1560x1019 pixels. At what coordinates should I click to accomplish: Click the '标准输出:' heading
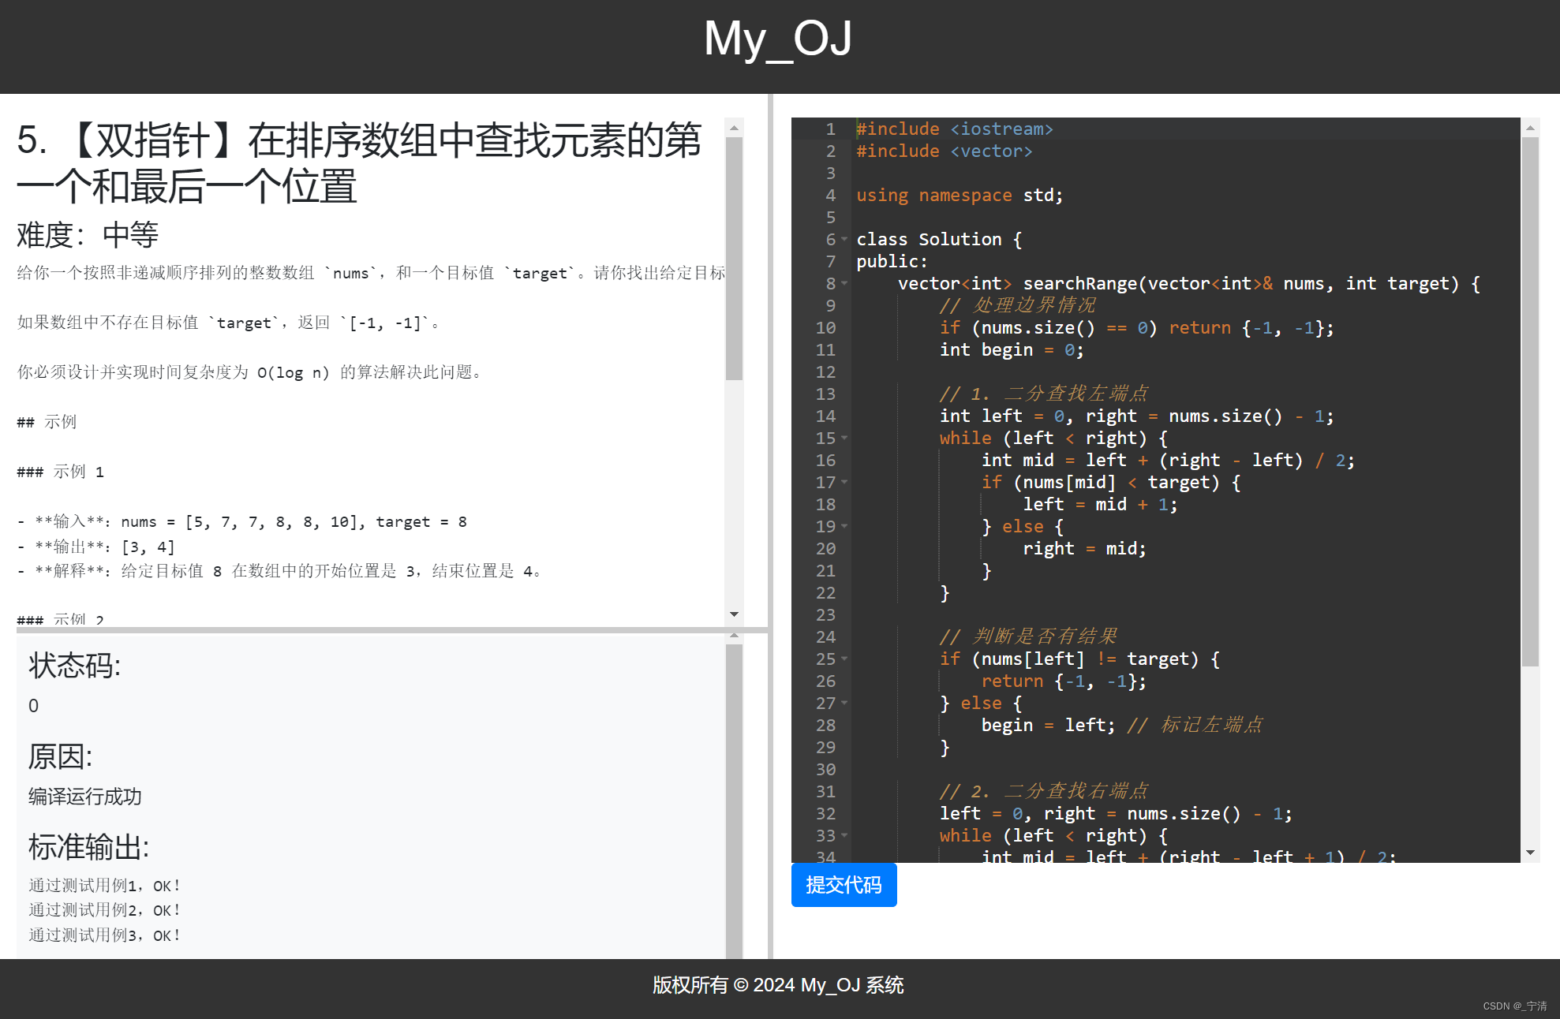coord(89,847)
